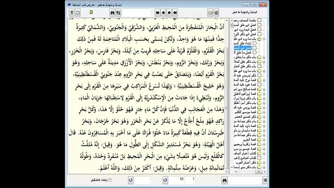Click folder icon of باب ذكر خلق الملائكة

click(259, 62)
